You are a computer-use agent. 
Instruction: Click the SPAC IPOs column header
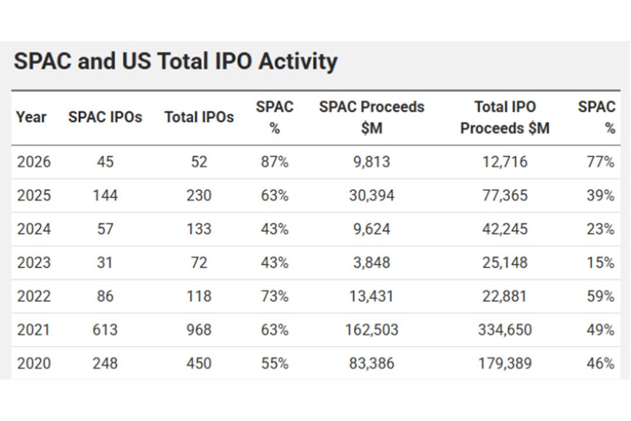click(105, 117)
